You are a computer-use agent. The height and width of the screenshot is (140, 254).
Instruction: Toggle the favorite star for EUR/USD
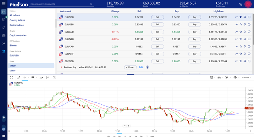(241, 17)
